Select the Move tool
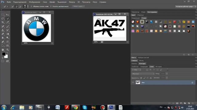Screen dimensions: 197x110 (x=7, y=15)
